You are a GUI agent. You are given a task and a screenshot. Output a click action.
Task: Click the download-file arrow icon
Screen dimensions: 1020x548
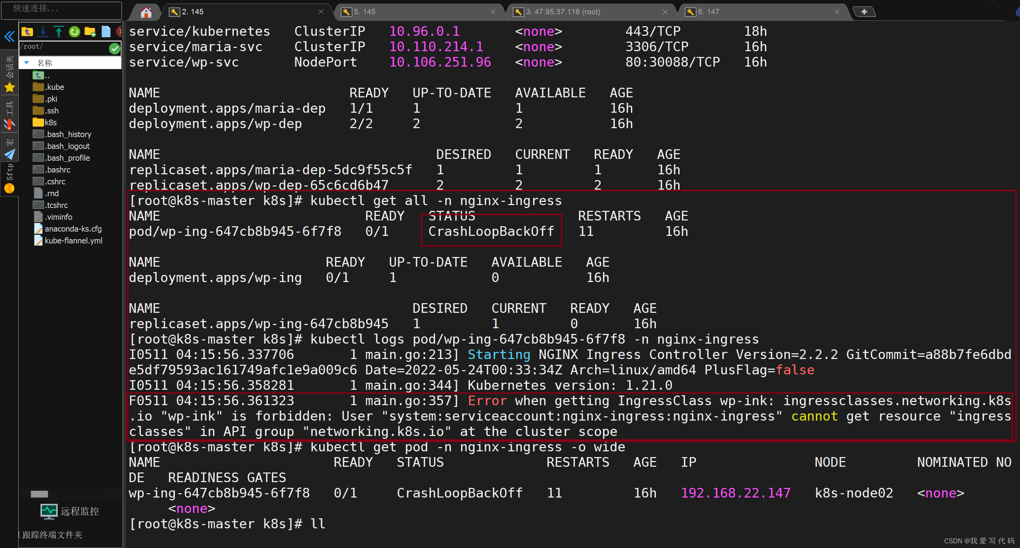(43, 31)
